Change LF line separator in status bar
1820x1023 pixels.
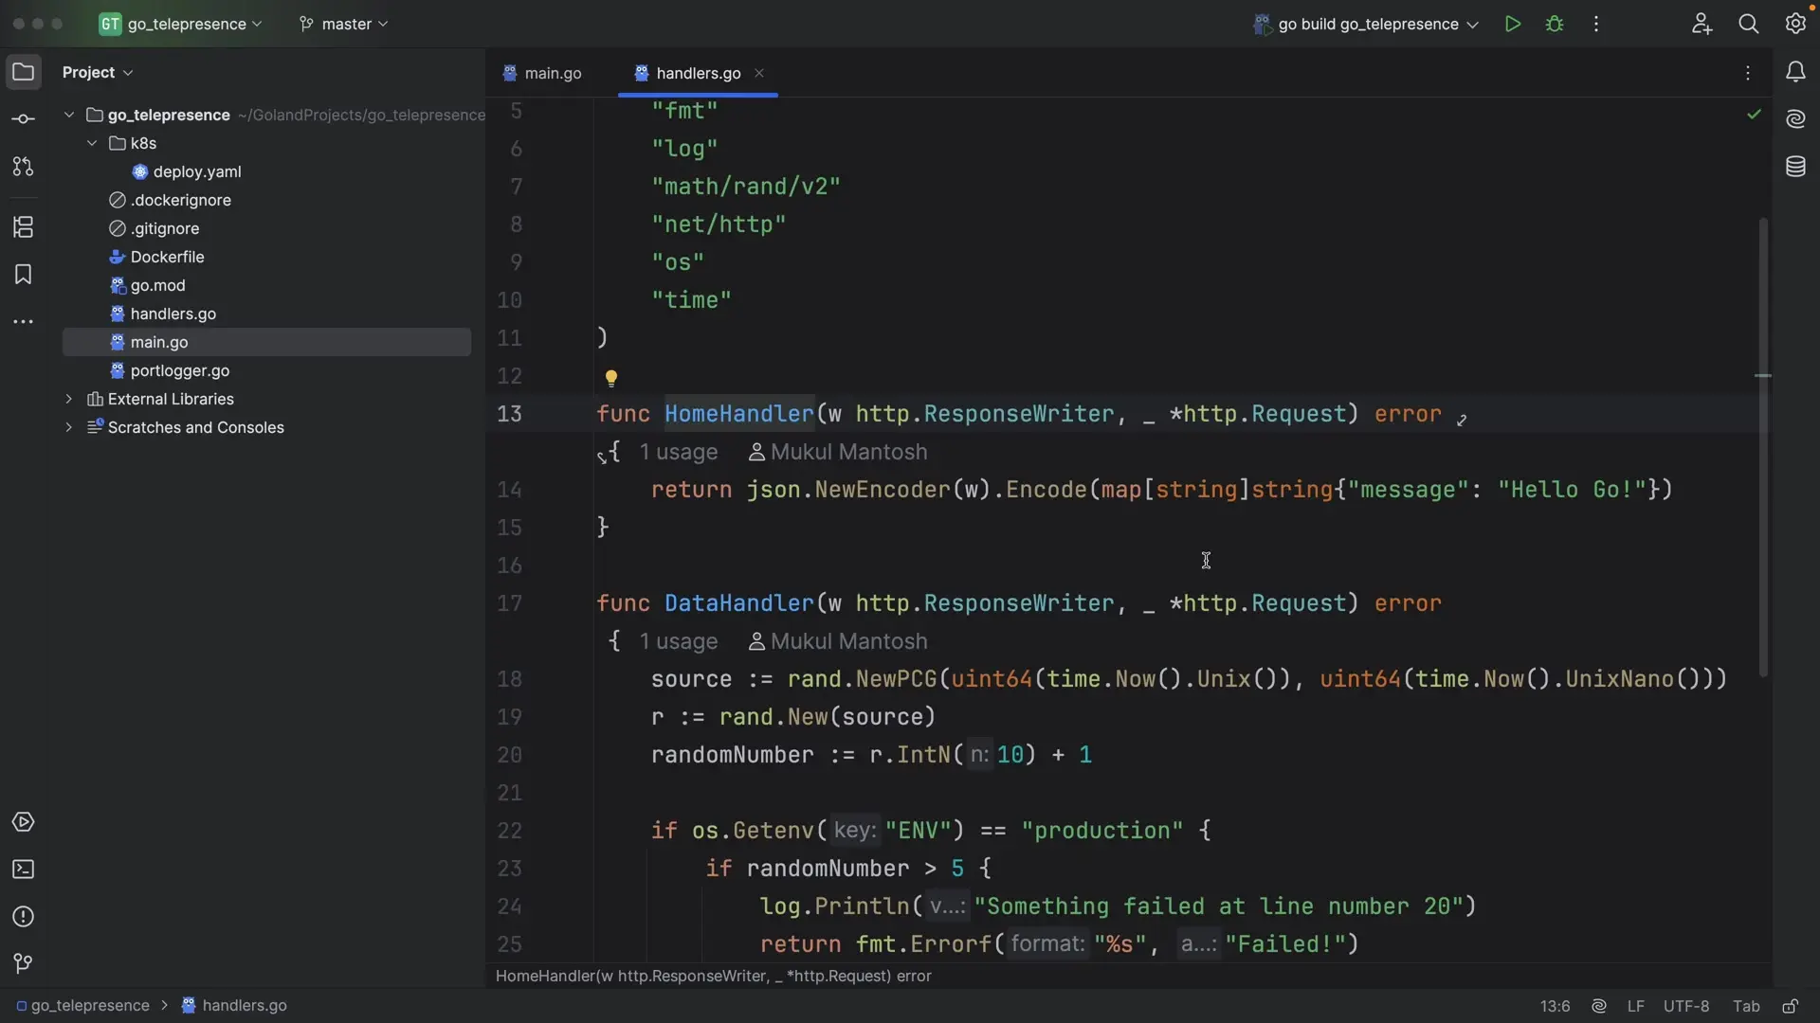[1635, 1006]
